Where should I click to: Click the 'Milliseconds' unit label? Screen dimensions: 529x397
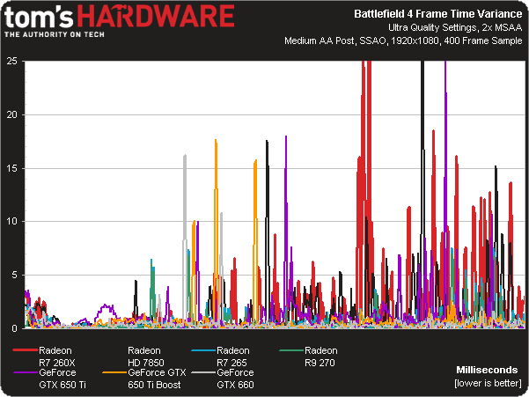487,370
